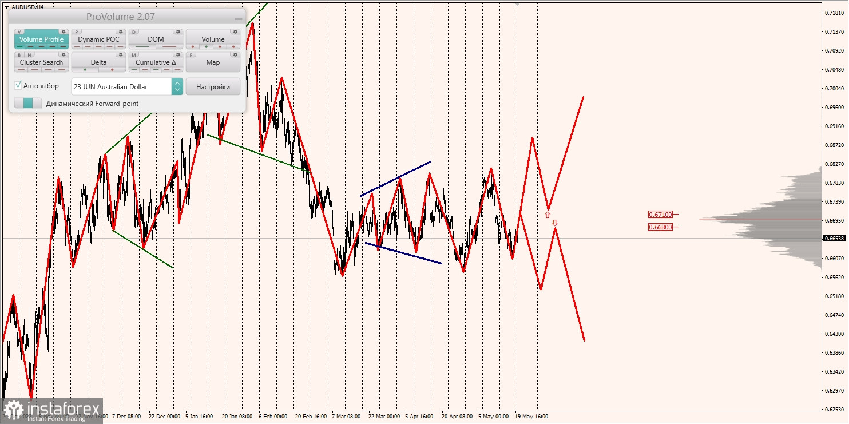Collapse the ProVolume 2.07 panel
This screenshot has width=849, height=424.
coord(238,18)
